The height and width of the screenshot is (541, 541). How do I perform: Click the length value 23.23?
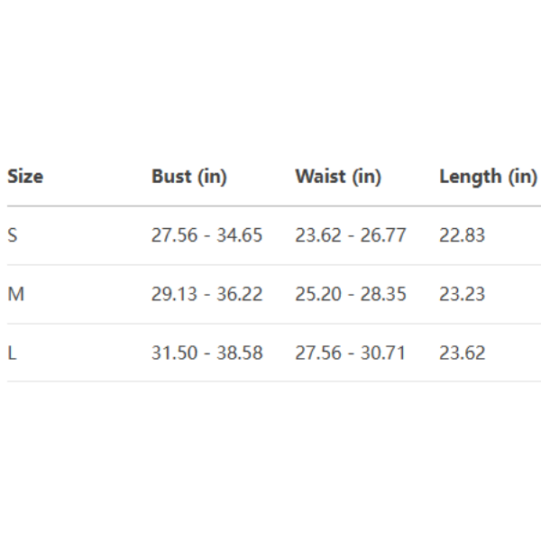[462, 294]
